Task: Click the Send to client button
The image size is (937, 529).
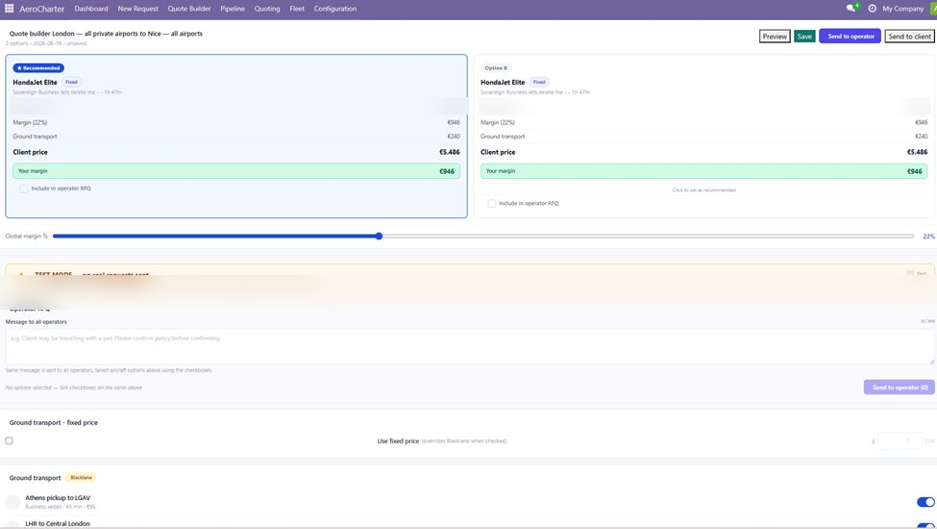Action: click(909, 37)
